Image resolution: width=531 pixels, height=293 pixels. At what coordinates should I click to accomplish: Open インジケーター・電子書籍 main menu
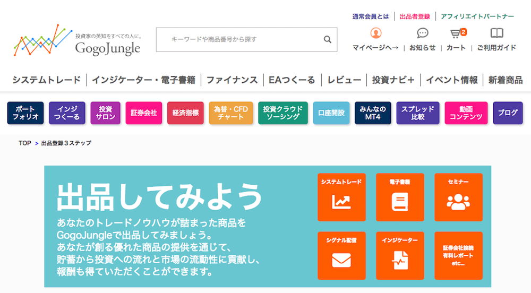coord(143,80)
